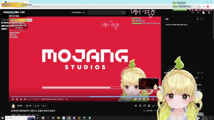Share the video with arrow icon
This screenshot has width=214, height=120.
point(153,106)
